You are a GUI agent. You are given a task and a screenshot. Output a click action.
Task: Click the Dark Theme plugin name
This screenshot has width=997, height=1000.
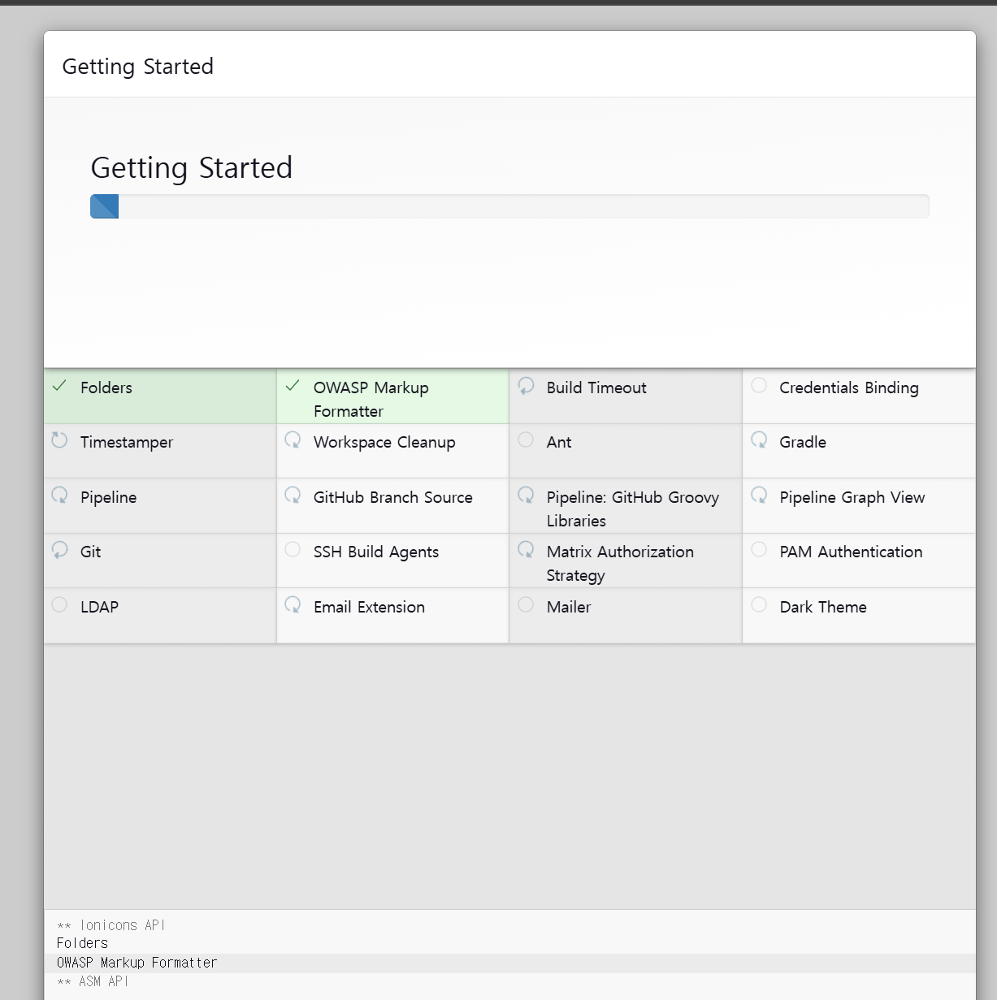point(823,607)
